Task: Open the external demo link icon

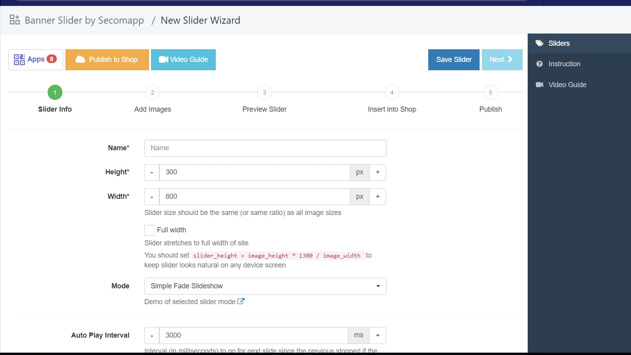Action: [x=241, y=301]
